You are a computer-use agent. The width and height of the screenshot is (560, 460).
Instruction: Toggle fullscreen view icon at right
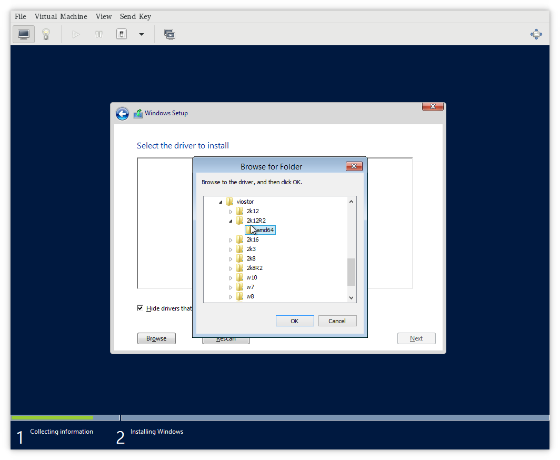(536, 34)
